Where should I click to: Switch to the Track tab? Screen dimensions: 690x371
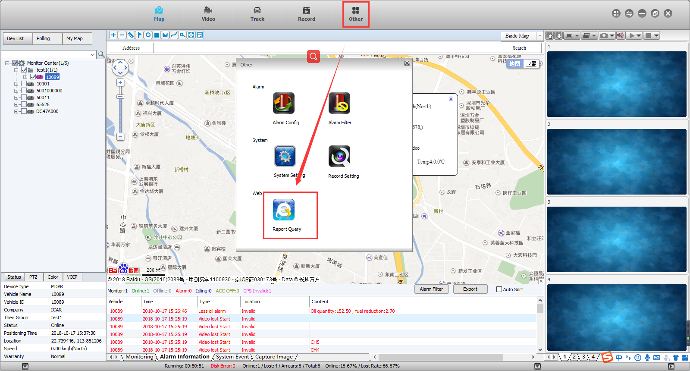257,14
